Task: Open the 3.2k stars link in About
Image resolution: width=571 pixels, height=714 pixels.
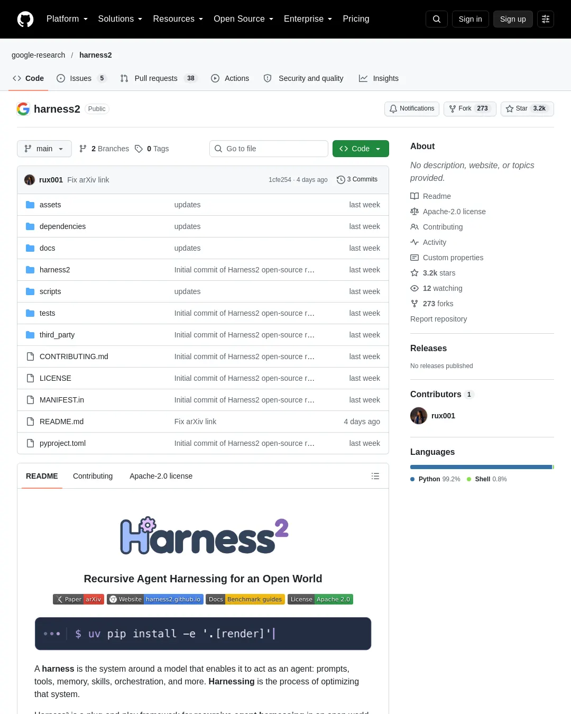Action: click(x=433, y=273)
